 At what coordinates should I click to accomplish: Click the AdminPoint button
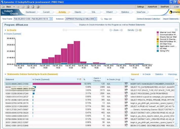pyautogui.click(x=153, y=7)
